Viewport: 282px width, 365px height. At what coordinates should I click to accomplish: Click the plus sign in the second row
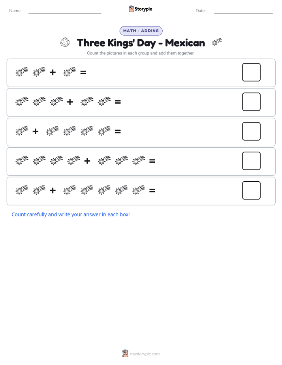(70, 102)
